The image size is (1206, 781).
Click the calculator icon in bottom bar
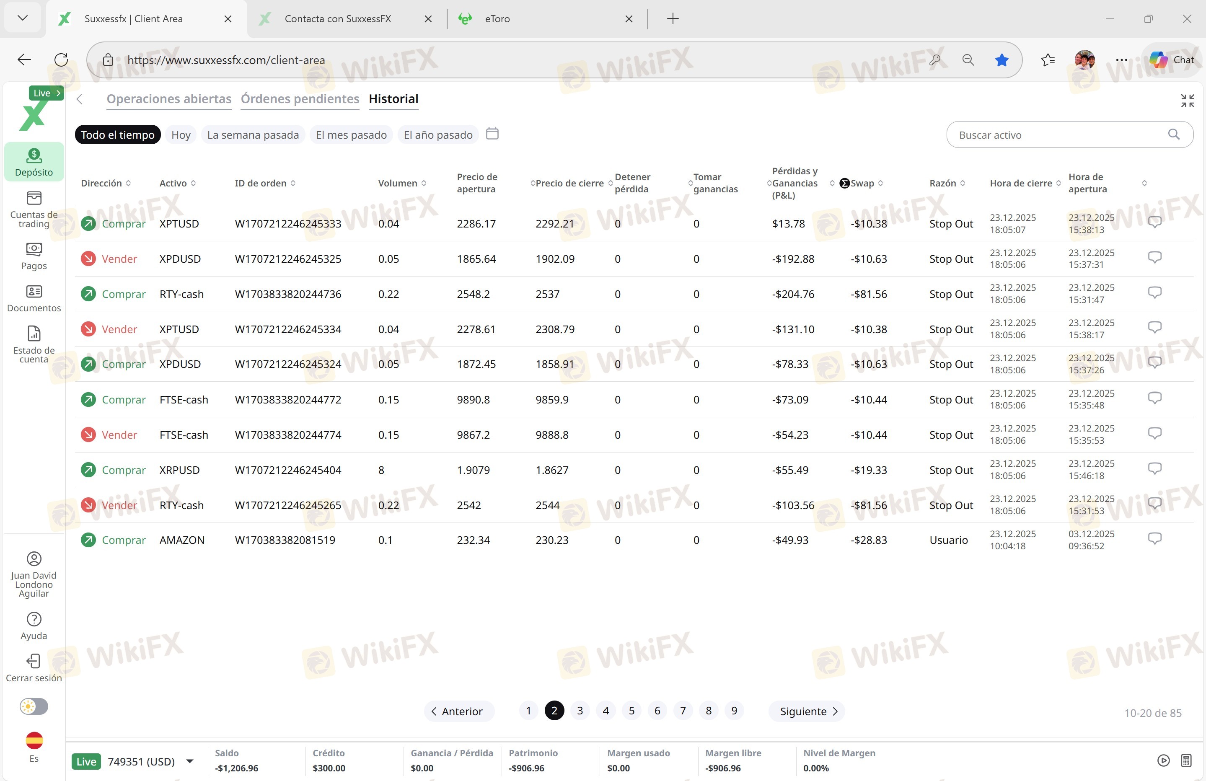[1186, 760]
